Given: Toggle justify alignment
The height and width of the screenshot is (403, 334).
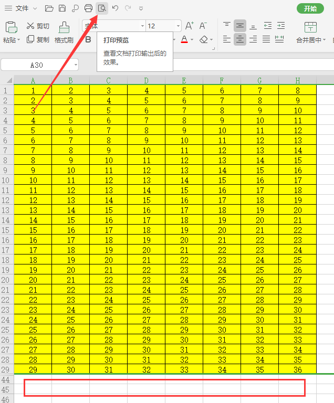Looking at the screenshot, I should [266, 39].
